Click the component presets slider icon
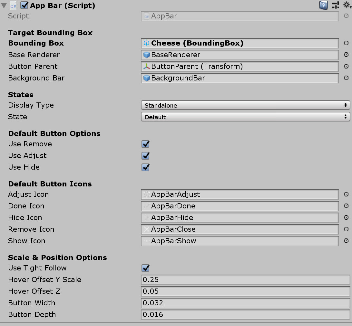Screen dimensions: 352x326 click(x=335, y=5)
